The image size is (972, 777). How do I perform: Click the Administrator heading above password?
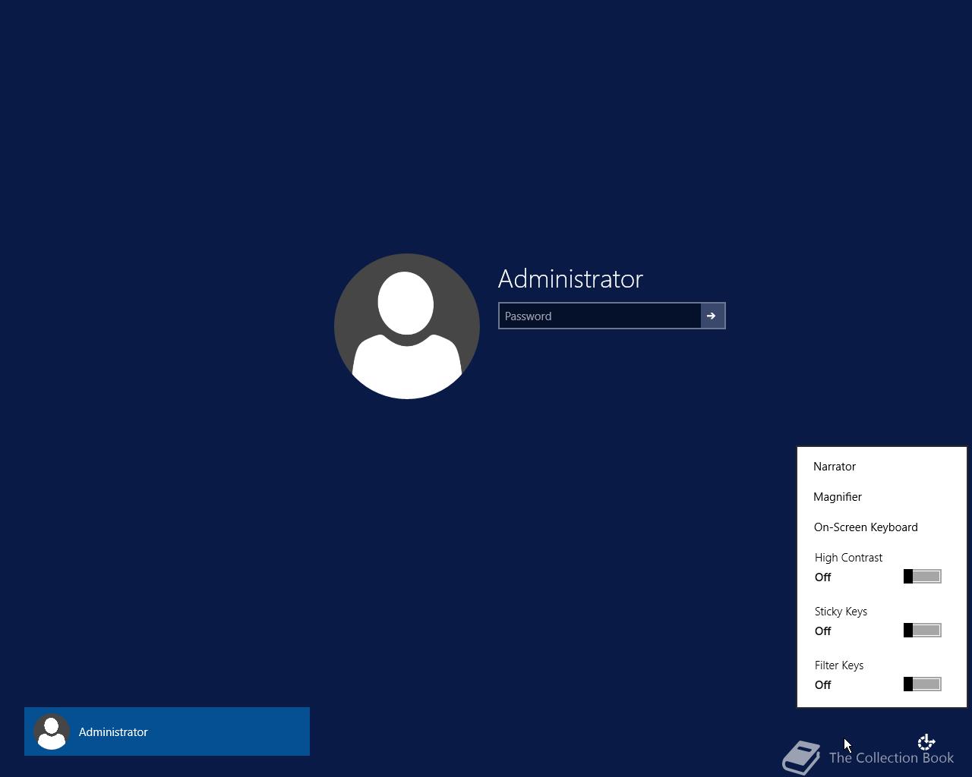[x=570, y=278]
